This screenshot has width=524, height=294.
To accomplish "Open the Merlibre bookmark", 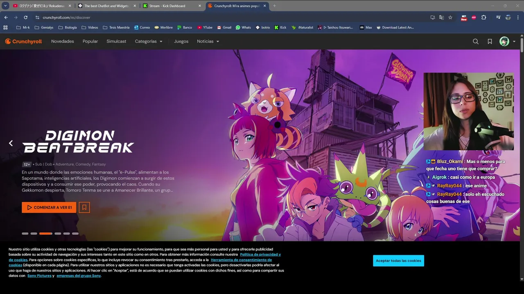I will pos(163,27).
